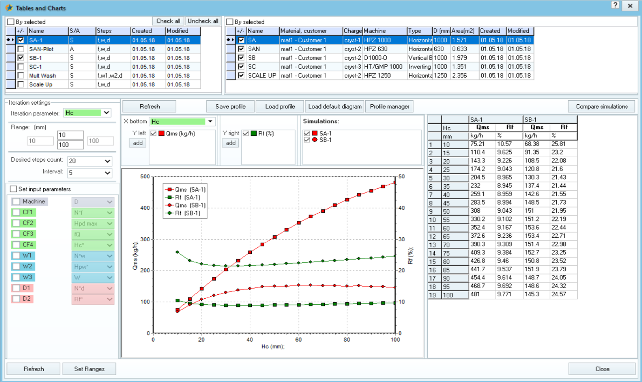Toggle CF3 parameter checkbox

[17, 234]
